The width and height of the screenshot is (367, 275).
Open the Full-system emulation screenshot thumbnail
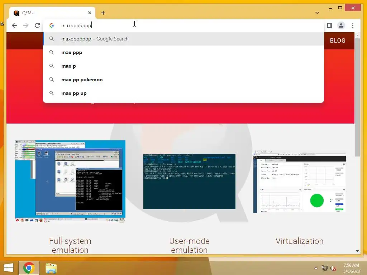tap(70, 182)
